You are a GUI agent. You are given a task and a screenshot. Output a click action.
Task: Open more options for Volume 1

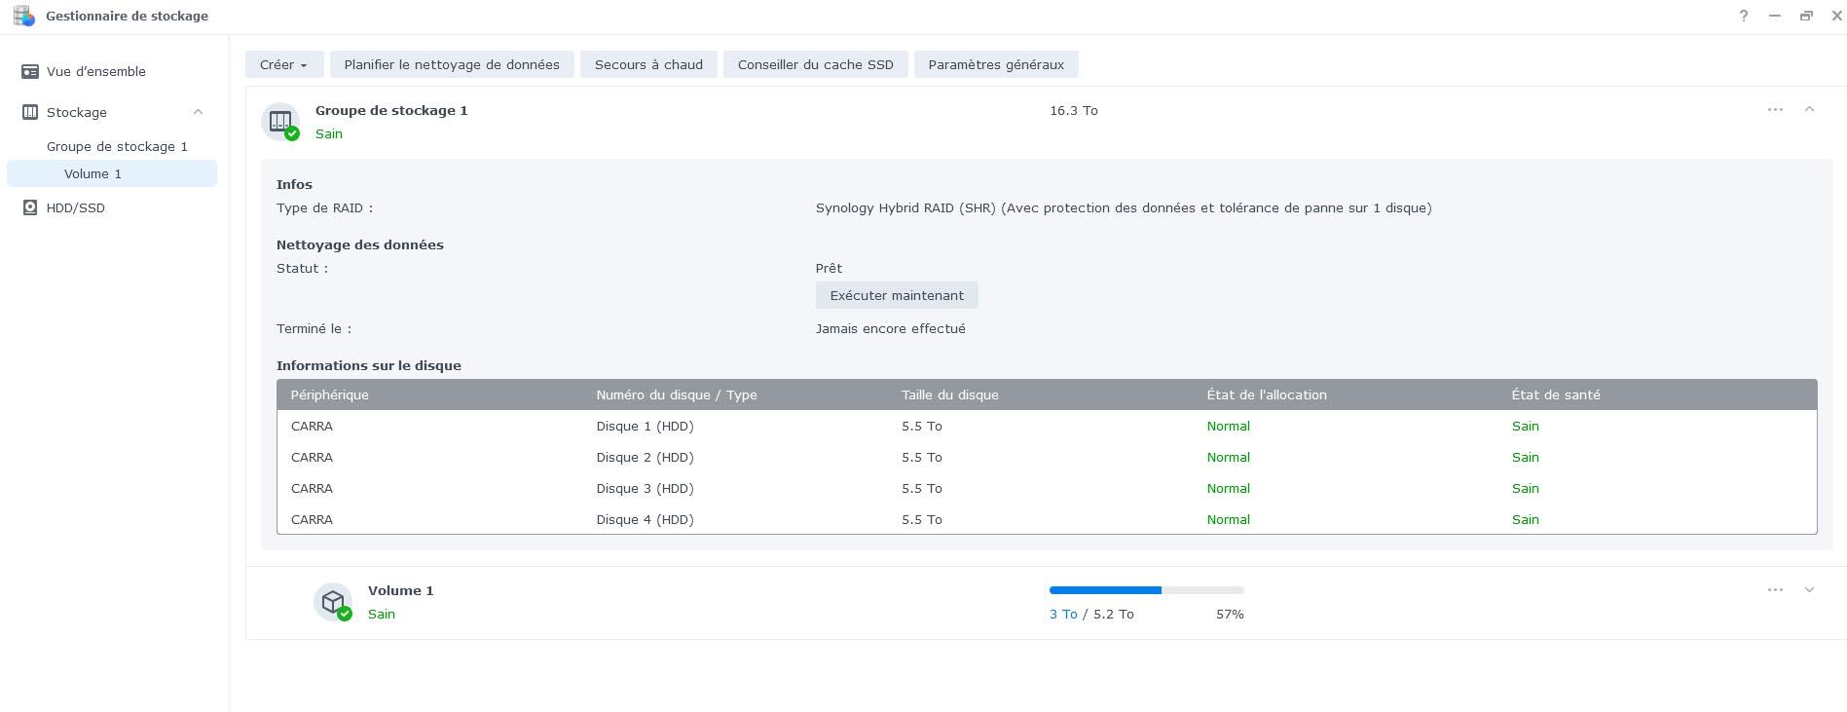click(1775, 590)
